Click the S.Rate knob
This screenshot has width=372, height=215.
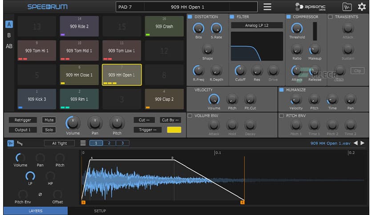tap(216, 28)
